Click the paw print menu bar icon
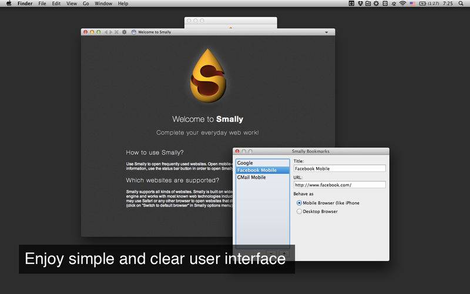The image size is (470, 294). (394, 4)
